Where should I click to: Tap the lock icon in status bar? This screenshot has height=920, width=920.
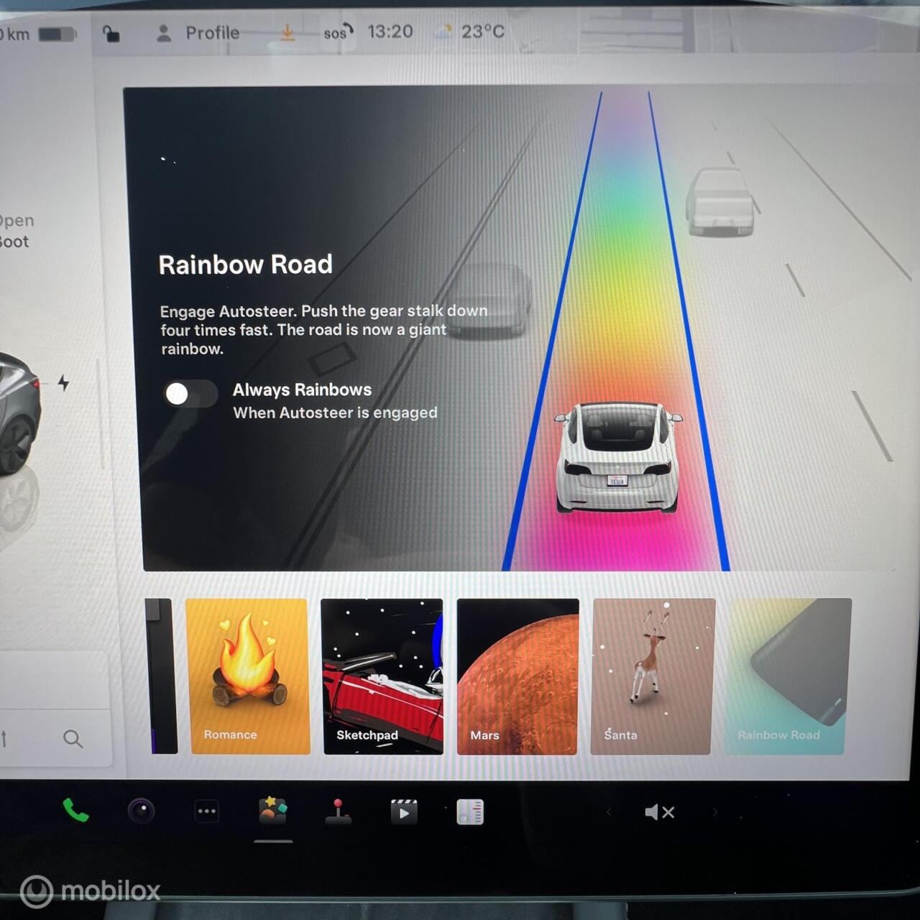pyautogui.click(x=111, y=34)
